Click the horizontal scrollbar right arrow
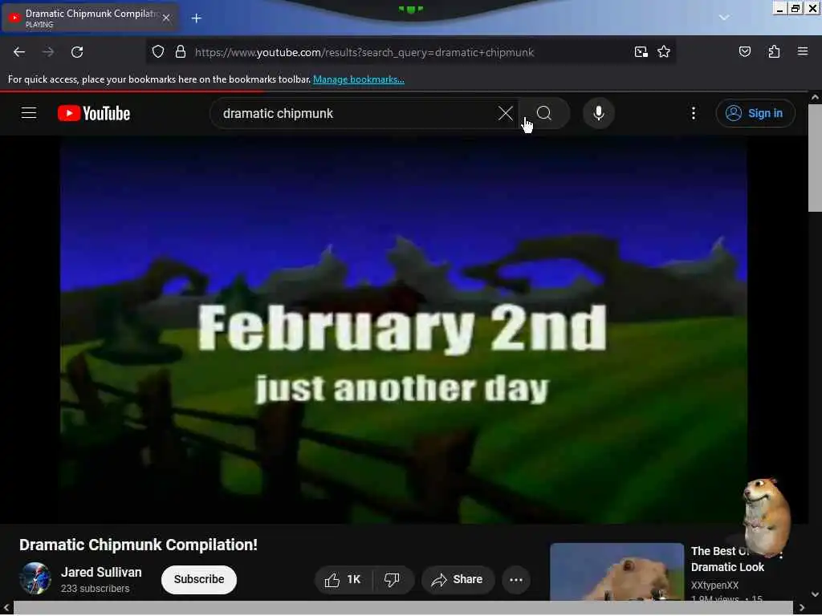 (802, 608)
